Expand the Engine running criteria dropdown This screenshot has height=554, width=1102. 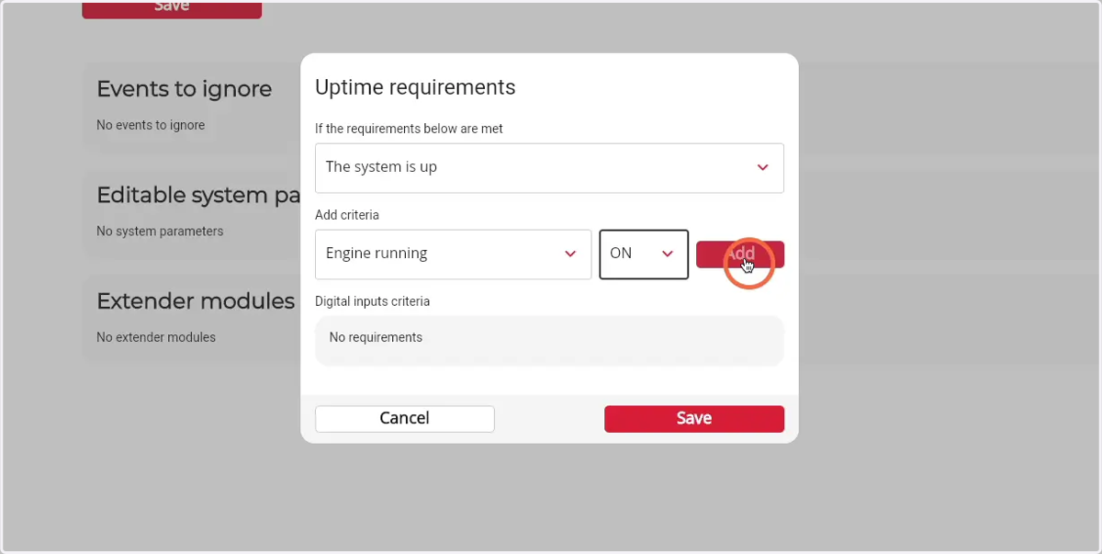tap(453, 254)
